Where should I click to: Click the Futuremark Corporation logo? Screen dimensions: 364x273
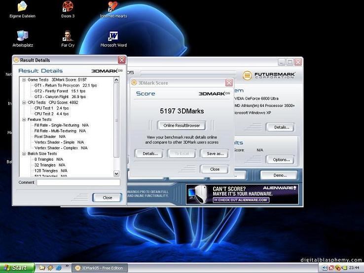point(269,75)
